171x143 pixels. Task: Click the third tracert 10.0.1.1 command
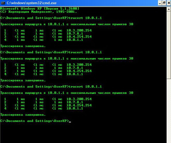tap(85, 87)
